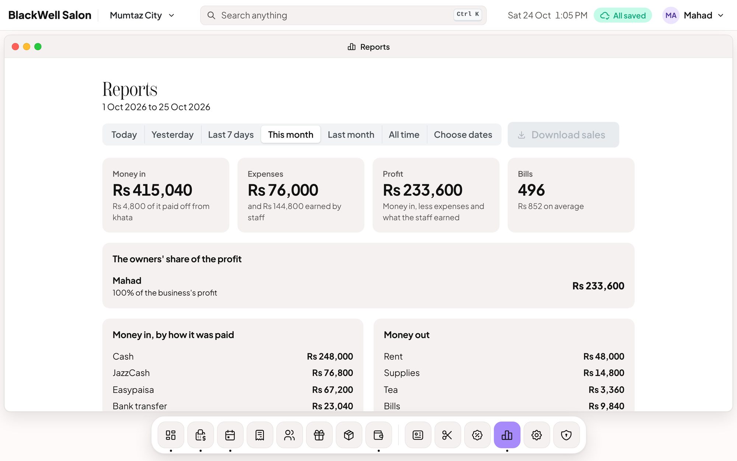Click the search magnifier icon

[211, 15]
